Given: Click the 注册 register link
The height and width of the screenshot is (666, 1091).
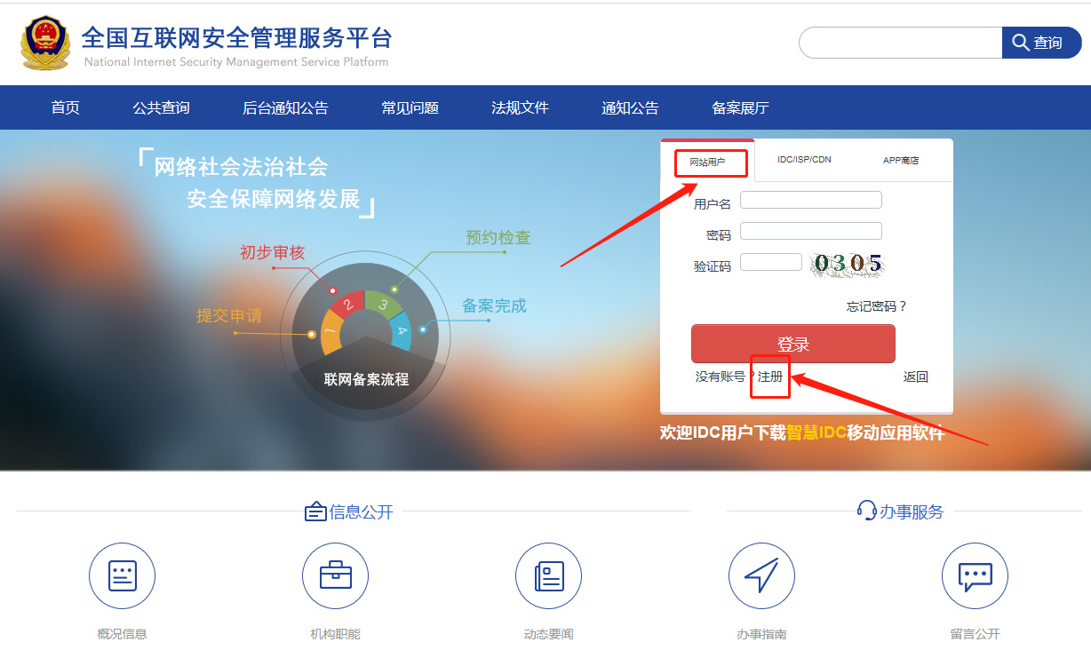Looking at the screenshot, I should point(770,377).
